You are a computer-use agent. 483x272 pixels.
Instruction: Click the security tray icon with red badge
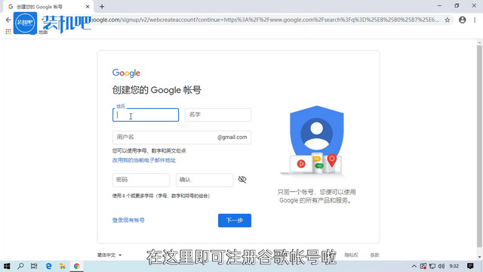423,266
